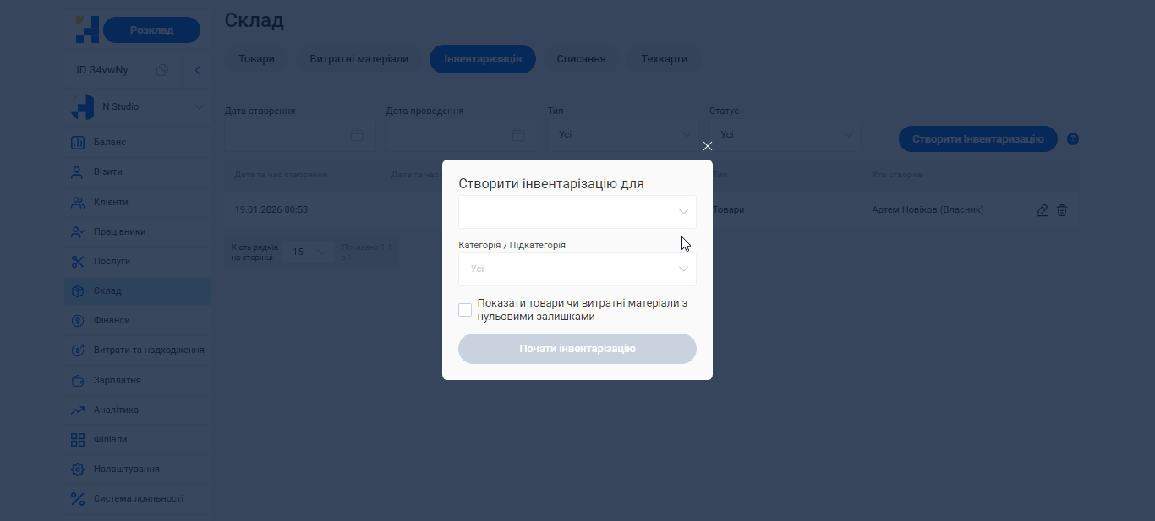Open the rows-per-page dropdown showing 15
This screenshot has height=521, width=1155.
pos(308,252)
